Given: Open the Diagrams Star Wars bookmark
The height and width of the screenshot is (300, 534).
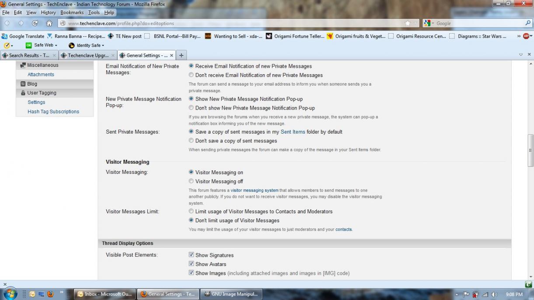Looking at the screenshot, I should click(478, 36).
